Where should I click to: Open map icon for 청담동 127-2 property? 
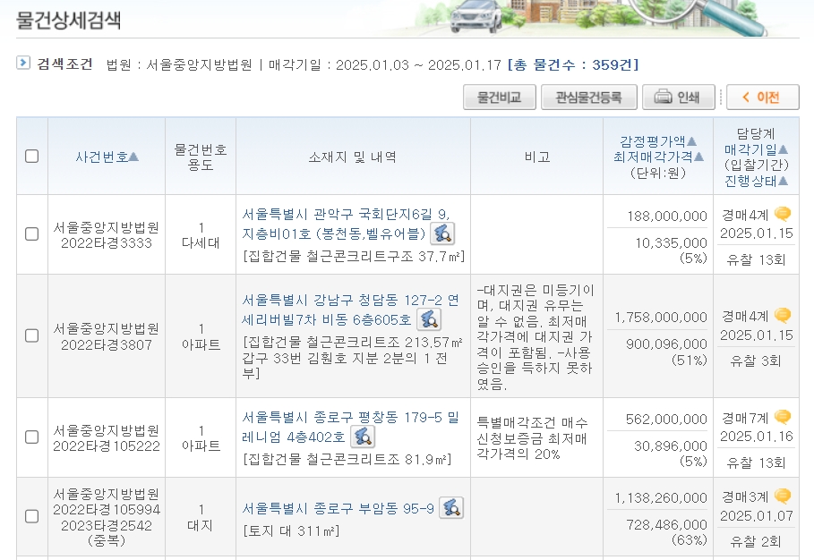(429, 319)
